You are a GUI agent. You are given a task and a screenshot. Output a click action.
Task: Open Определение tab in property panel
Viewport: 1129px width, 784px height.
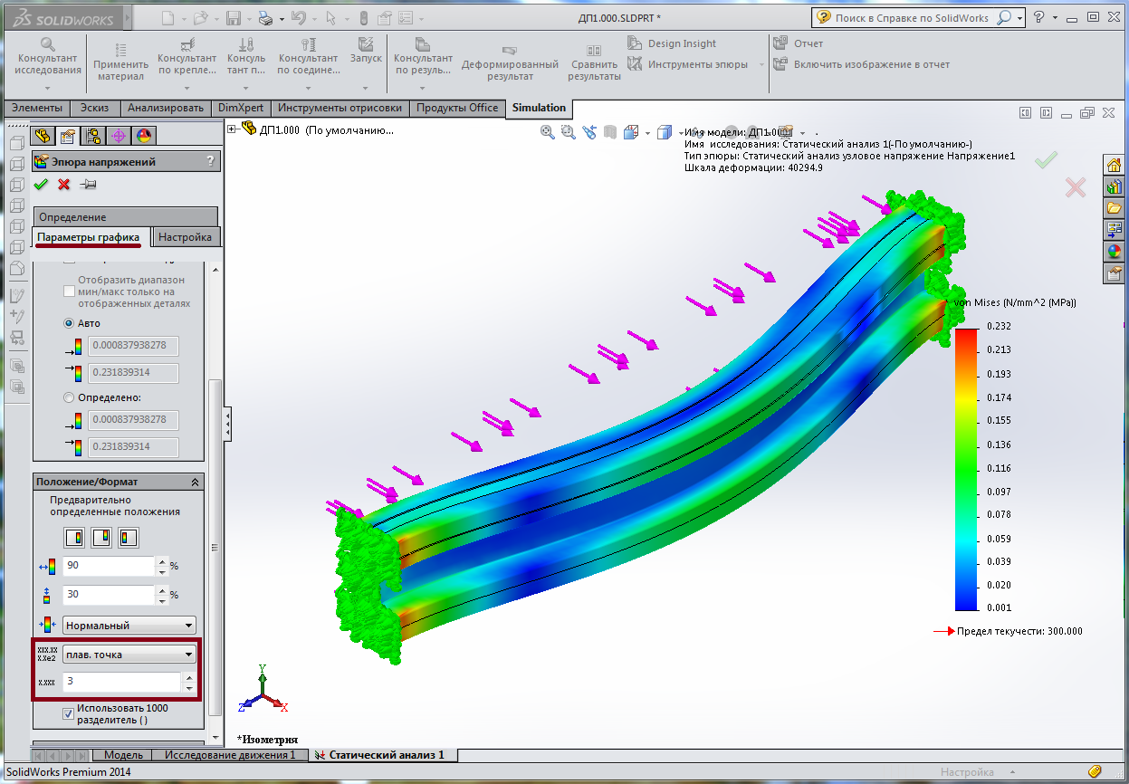126,217
